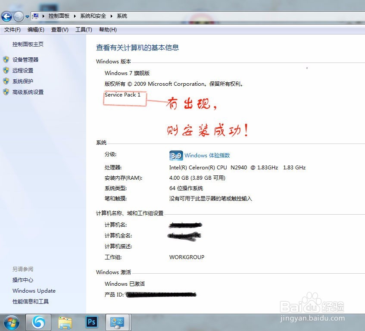Open Windows Explorer folder taskbar icon
365x331 pixels.
click(x=65, y=323)
